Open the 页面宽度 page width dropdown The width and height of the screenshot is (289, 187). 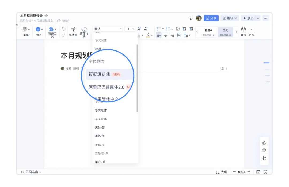(31, 172)
